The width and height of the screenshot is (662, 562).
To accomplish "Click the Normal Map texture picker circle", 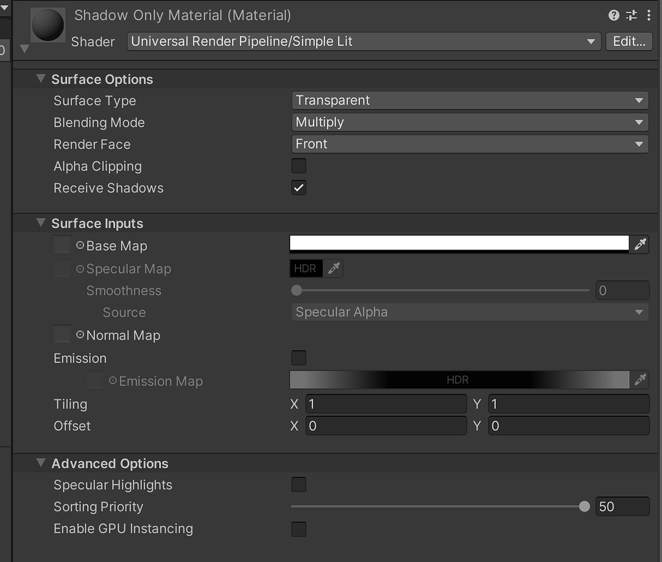I will pos(80,335).
